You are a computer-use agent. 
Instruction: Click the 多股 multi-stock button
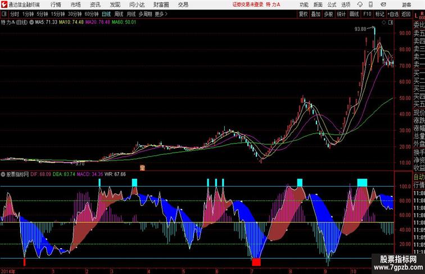pyautogui.click(x=328, y=14)
